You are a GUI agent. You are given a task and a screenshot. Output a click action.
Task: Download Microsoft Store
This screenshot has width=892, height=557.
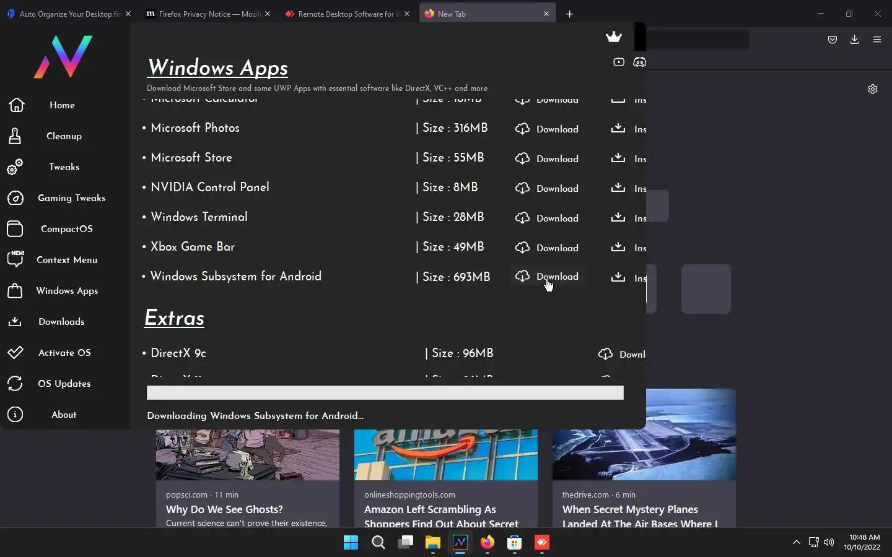[x=547, y=158]
